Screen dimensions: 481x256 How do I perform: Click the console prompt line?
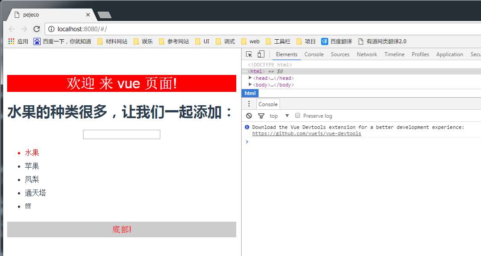[361, 142]
